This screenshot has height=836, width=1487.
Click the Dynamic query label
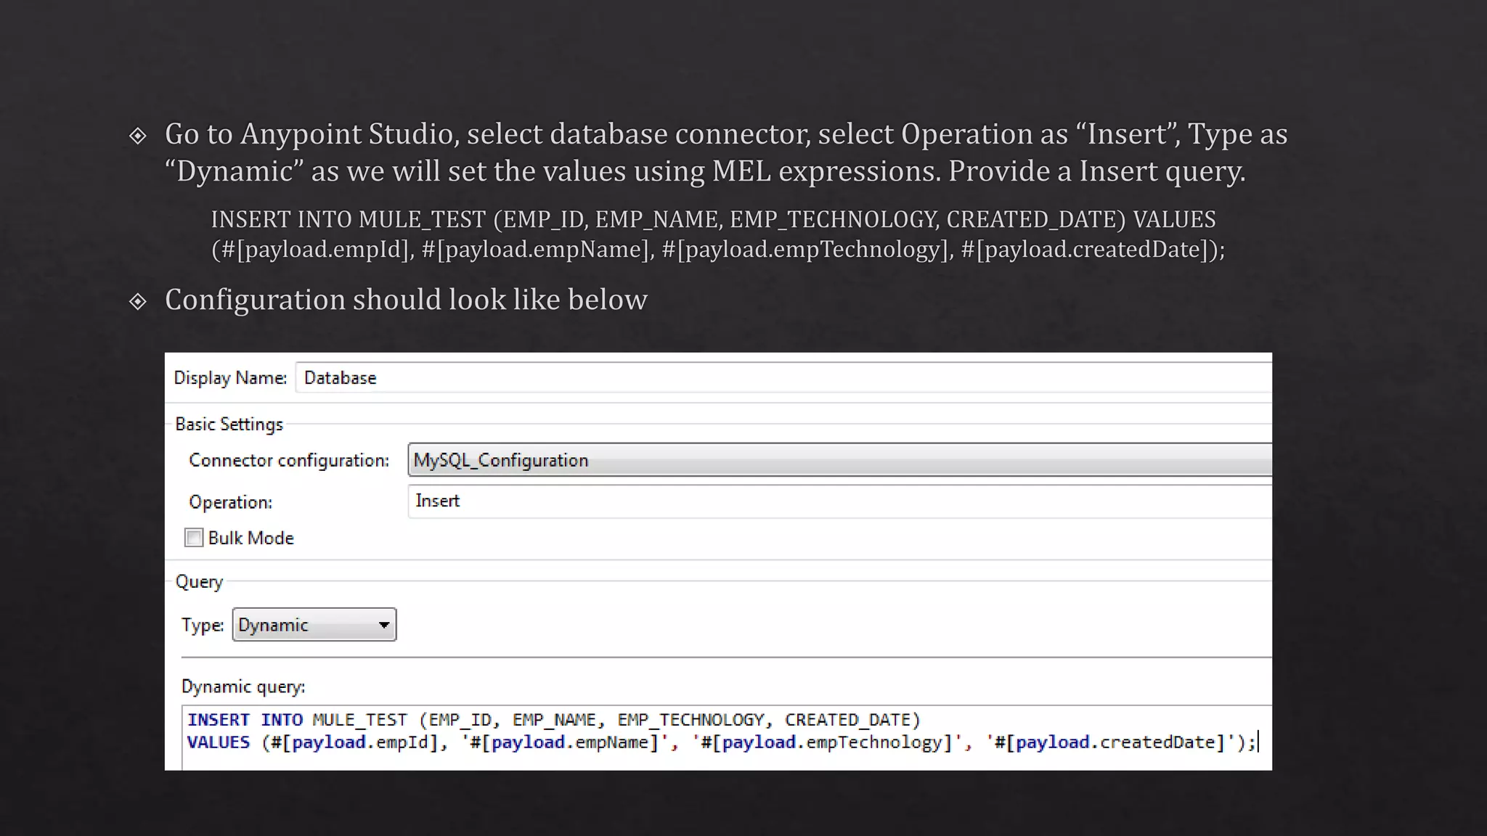coord(243,687)
